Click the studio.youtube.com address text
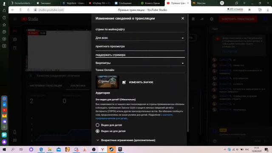The height and width of the screenshot is (153, 272). pyautogui.click(x=51, y=10)
